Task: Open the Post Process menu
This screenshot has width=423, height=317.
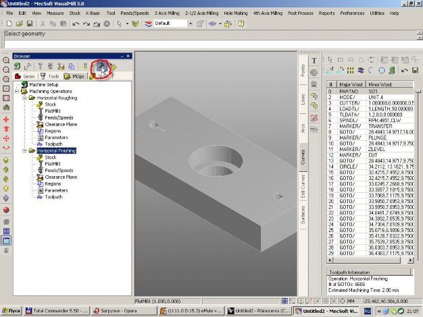Action: (301, 13)
